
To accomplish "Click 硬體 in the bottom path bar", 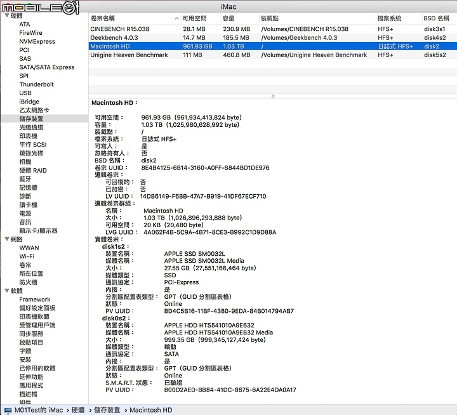I will [x=78, y=410].
